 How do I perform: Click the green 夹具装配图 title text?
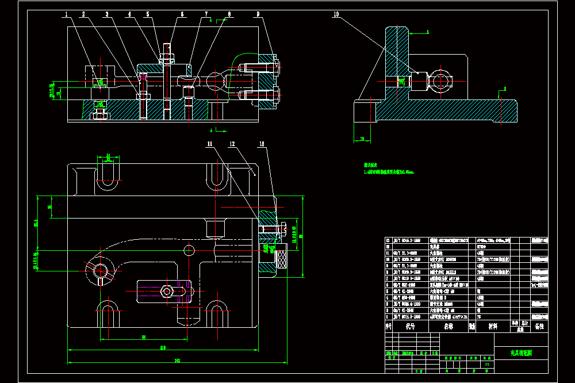point(521,353)
